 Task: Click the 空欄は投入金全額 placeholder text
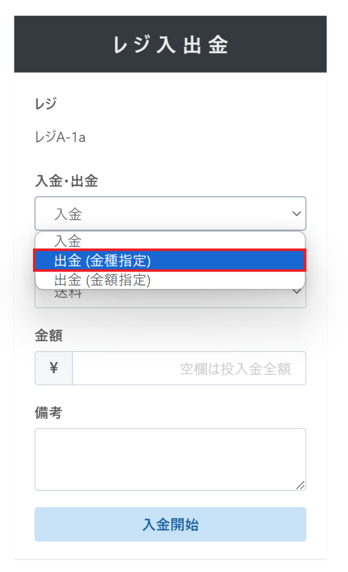(235, 369)
